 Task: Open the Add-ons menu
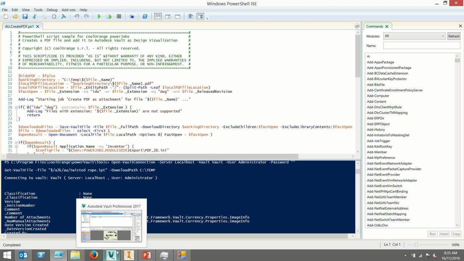click(69, 10)
